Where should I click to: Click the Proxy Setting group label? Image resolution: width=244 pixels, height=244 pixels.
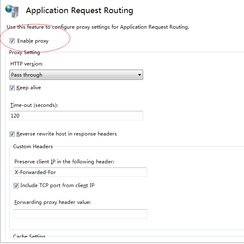coord(25,52)
